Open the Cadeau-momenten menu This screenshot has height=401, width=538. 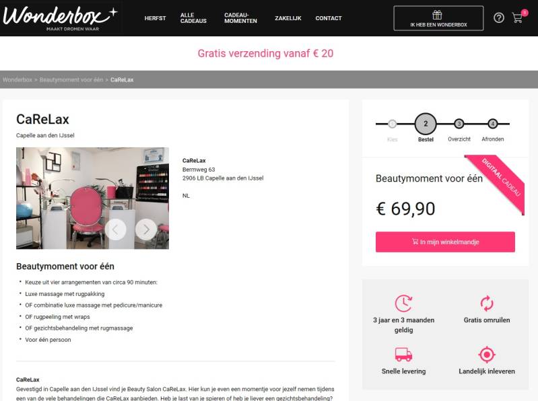click(240, 18)
